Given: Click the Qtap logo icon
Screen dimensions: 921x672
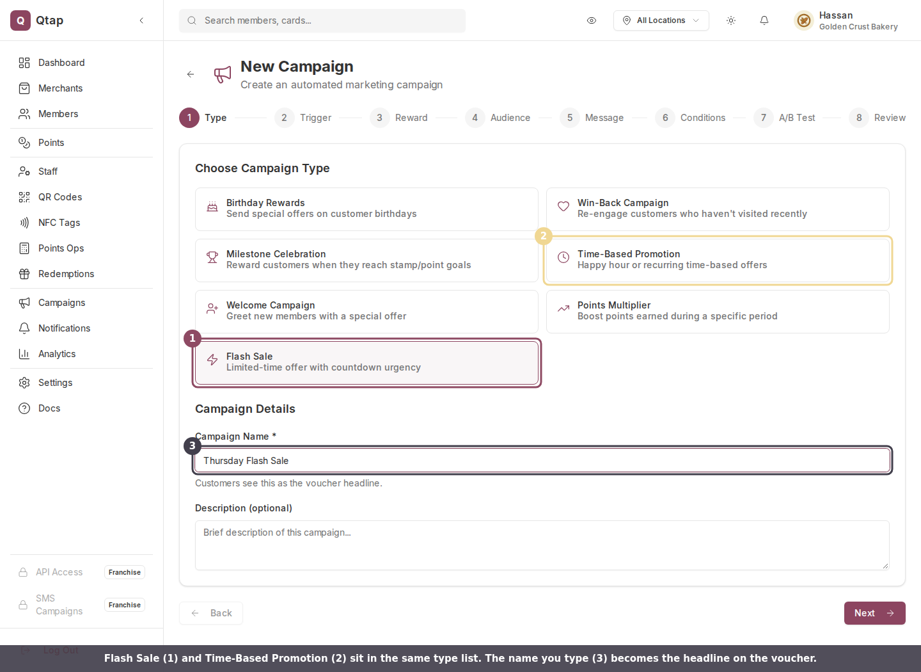Looking at the screenshot, I should pos(20,20).
